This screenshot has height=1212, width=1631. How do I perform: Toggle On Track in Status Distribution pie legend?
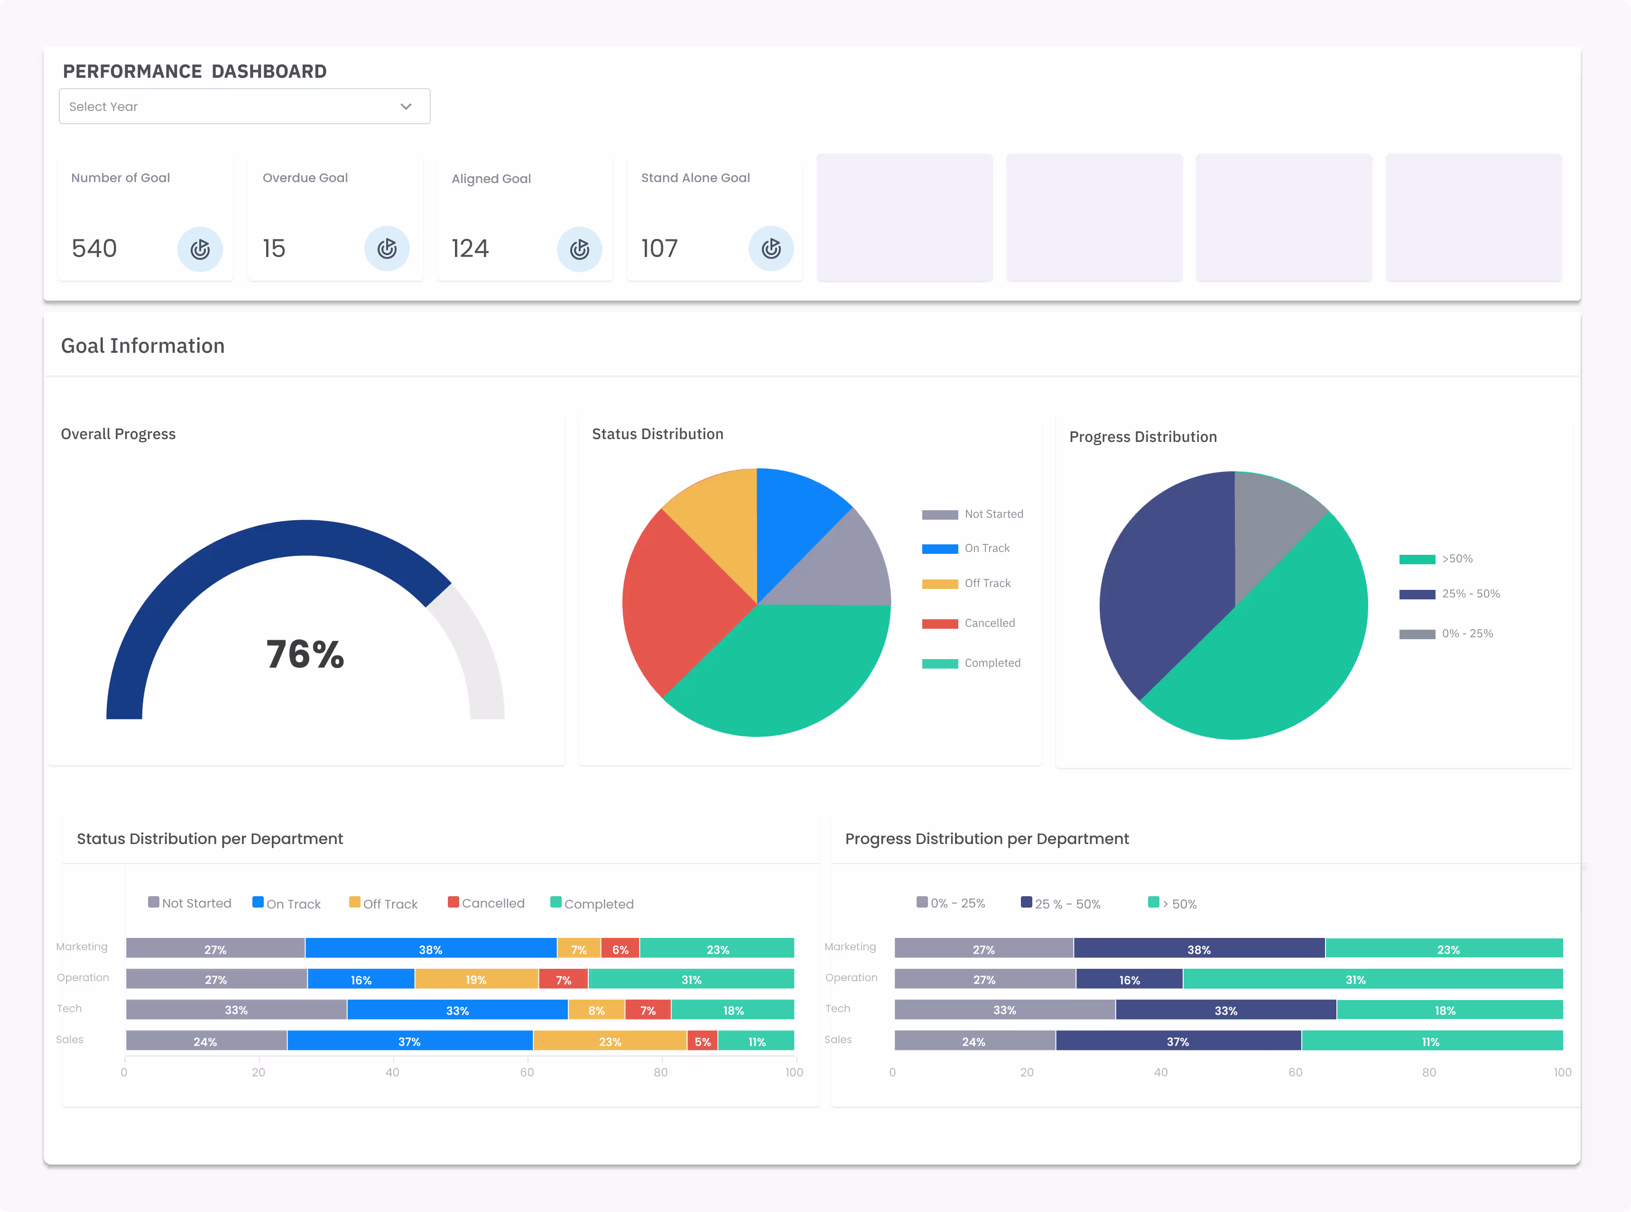(966, 549)
